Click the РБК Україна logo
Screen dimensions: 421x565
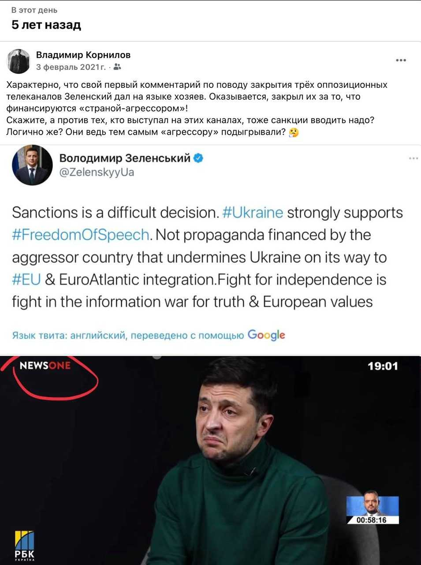click(25, 546)
